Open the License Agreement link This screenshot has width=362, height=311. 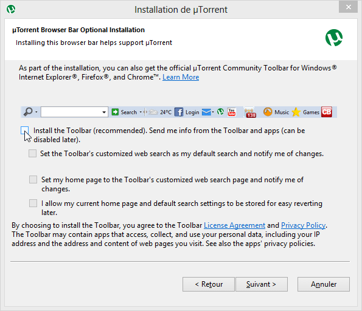(x=234, y=225)
